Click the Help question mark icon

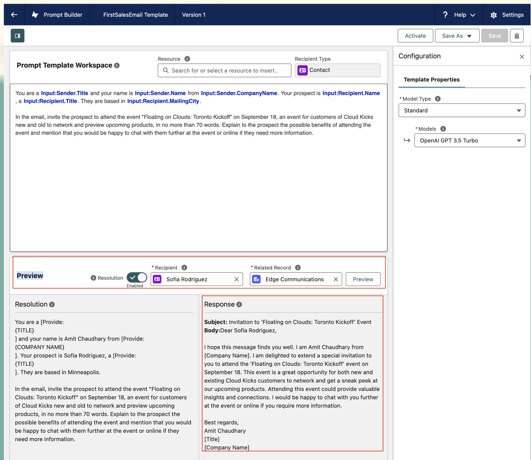coord(445,15)
